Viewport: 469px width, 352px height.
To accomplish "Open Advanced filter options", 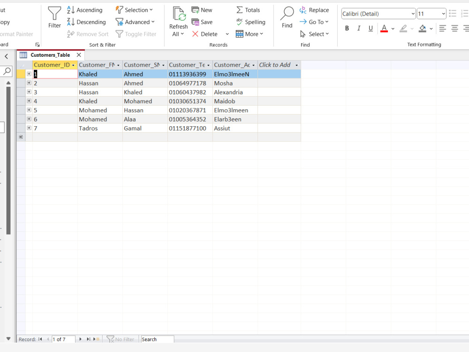I will [135, 22].
